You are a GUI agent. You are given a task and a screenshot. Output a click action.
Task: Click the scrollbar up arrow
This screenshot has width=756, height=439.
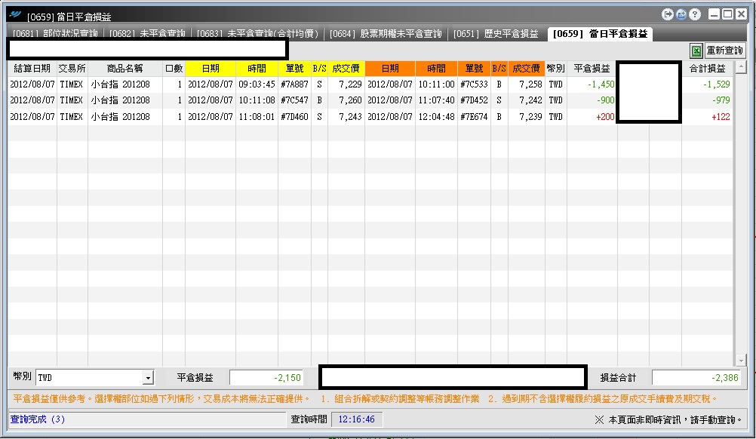click(x=742, y=66)
